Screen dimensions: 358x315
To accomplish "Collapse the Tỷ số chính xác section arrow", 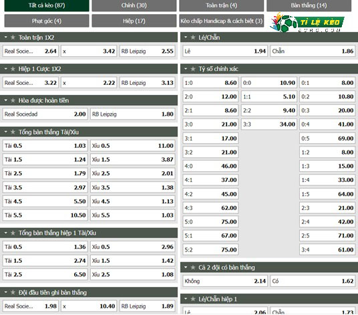I will [x=186, y=69].
